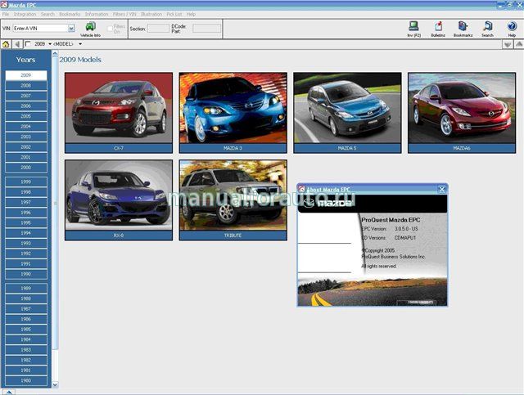Click the down arrow at right of navigation bar
This screenshot has height=395, width=524.
tap(508, 44)
